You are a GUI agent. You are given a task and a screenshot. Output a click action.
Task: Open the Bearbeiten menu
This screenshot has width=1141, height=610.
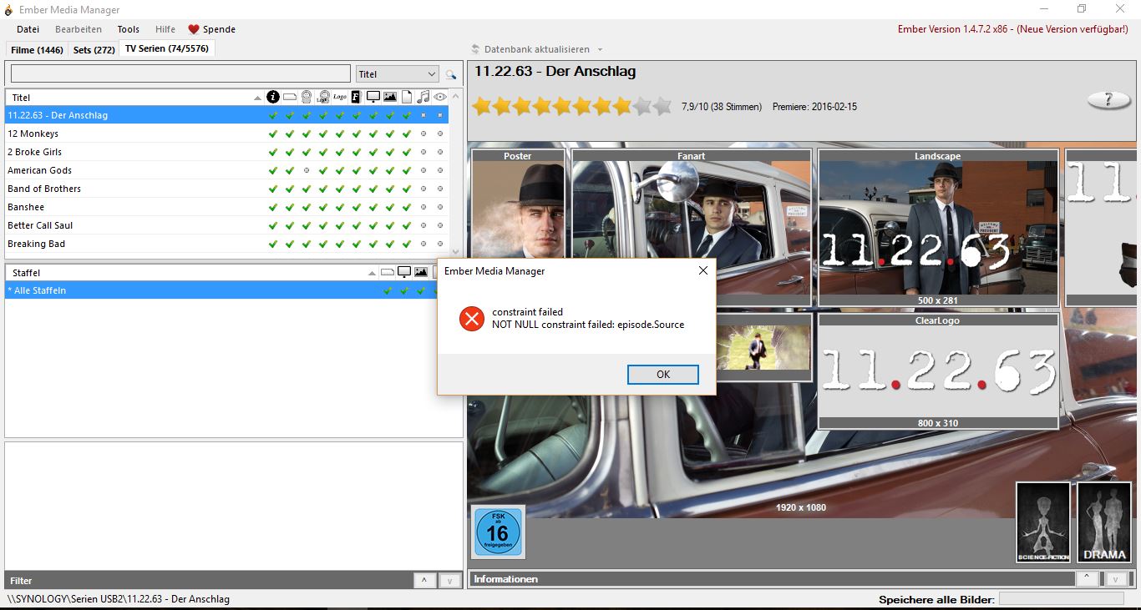coord(79,29)
